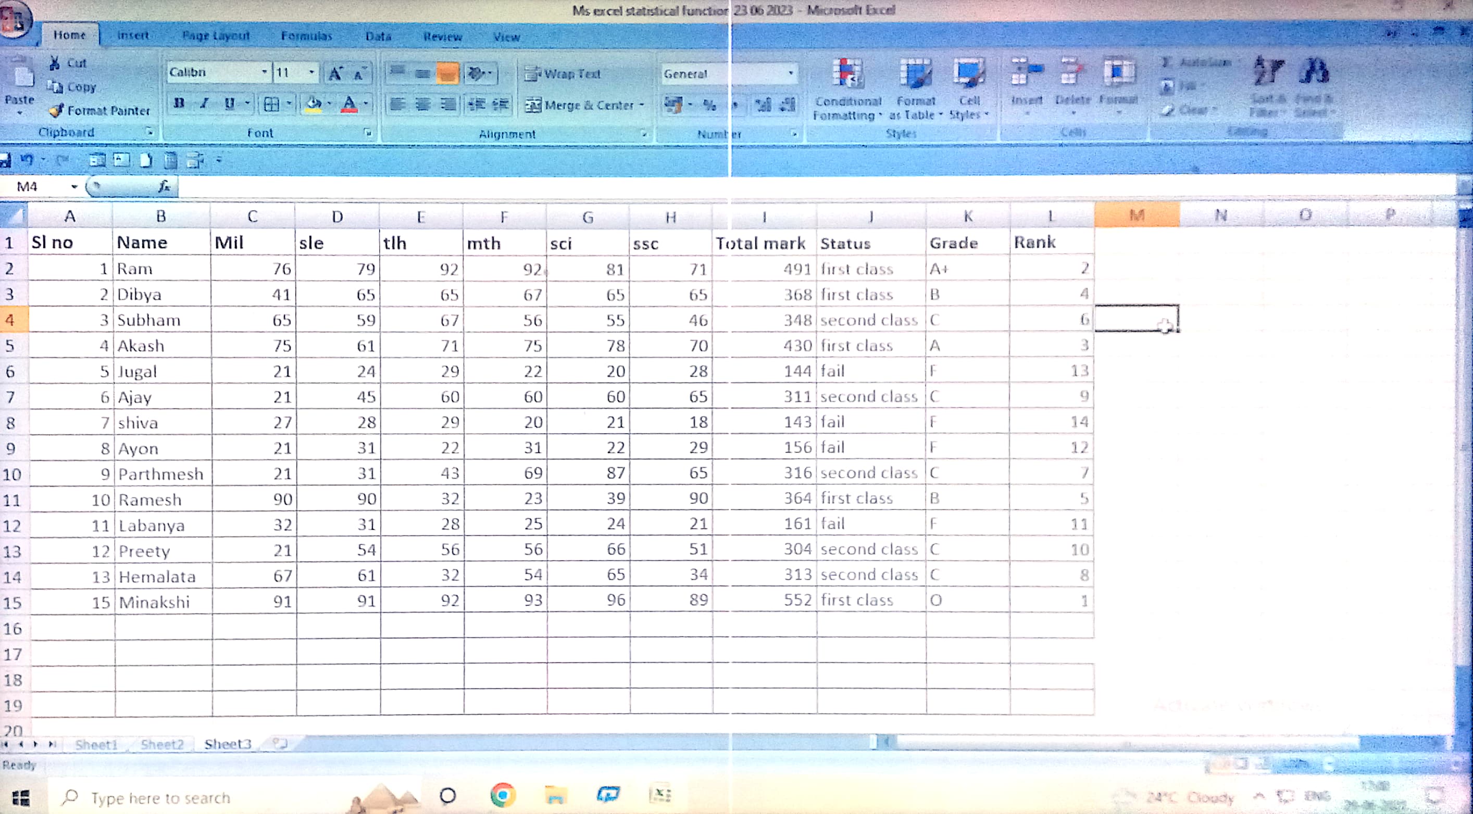Click the insert function fx icon
Screen dimensions: 1473x814
click(164, 186)
